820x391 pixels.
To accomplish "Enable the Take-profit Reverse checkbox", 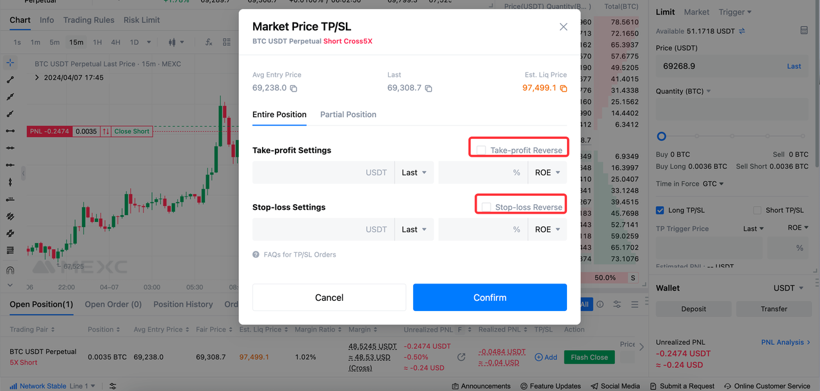I will point(481,150).
